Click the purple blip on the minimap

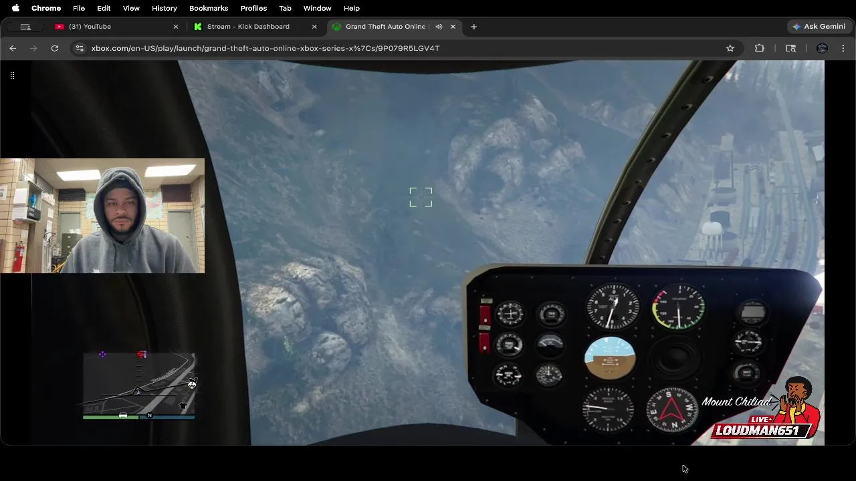pos(102,354)
